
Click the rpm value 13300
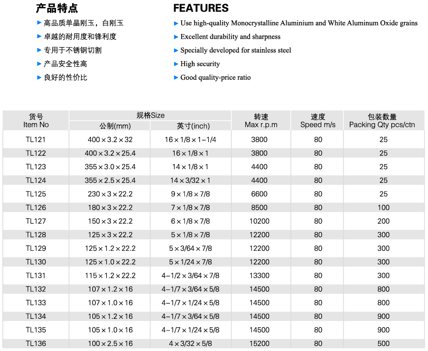[x=259, y=275]
